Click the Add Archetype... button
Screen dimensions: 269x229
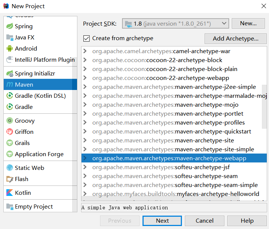236,39
